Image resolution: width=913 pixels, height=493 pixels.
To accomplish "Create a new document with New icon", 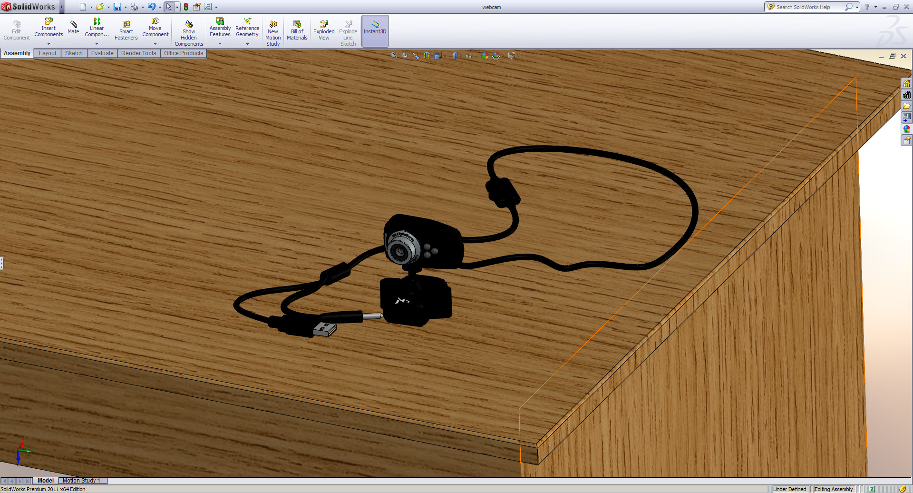I will coord(83,7).
